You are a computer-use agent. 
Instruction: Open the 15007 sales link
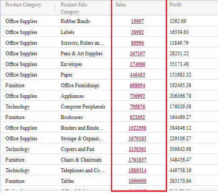point(137,21)
